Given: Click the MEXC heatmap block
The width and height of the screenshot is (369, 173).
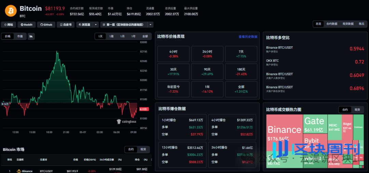Looking at the screenshot, I should coord(334,127).
